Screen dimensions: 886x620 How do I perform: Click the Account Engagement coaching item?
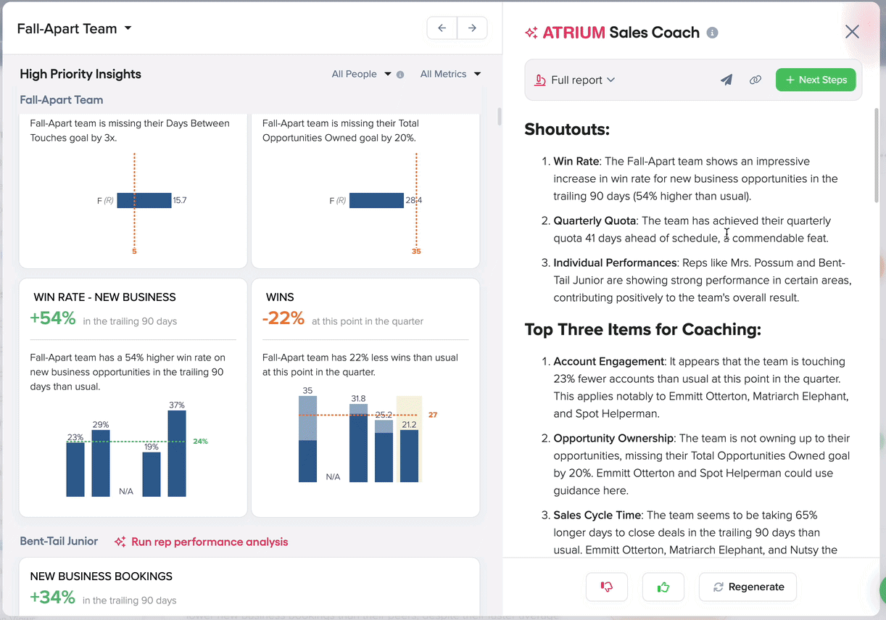[700, 387]
